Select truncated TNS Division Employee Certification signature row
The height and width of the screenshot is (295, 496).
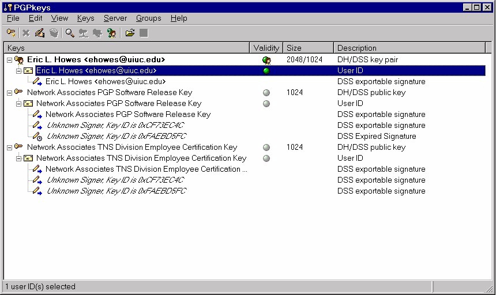click(146, 169)
